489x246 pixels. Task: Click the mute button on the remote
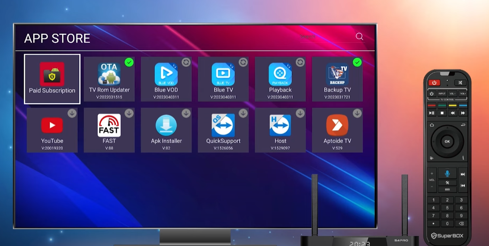pyautogui.click(x=460, y=82)
